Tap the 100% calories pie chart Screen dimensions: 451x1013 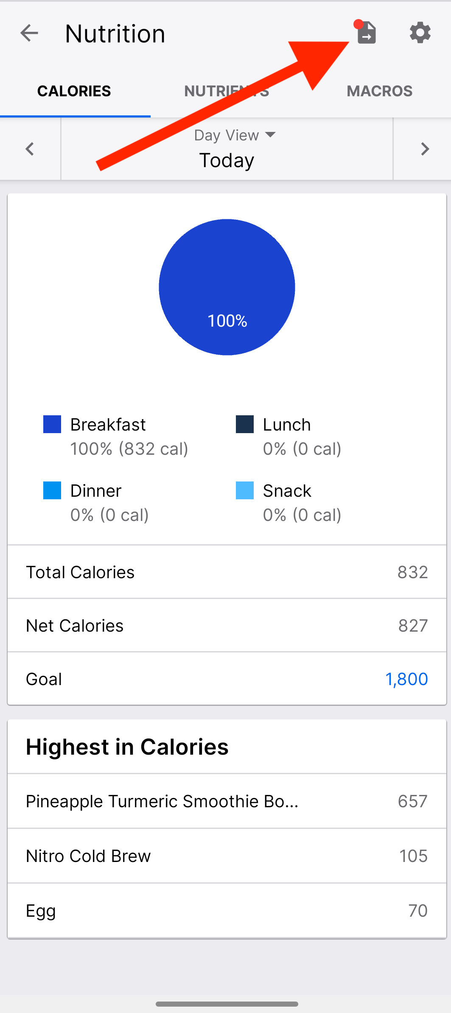point(227,287)
